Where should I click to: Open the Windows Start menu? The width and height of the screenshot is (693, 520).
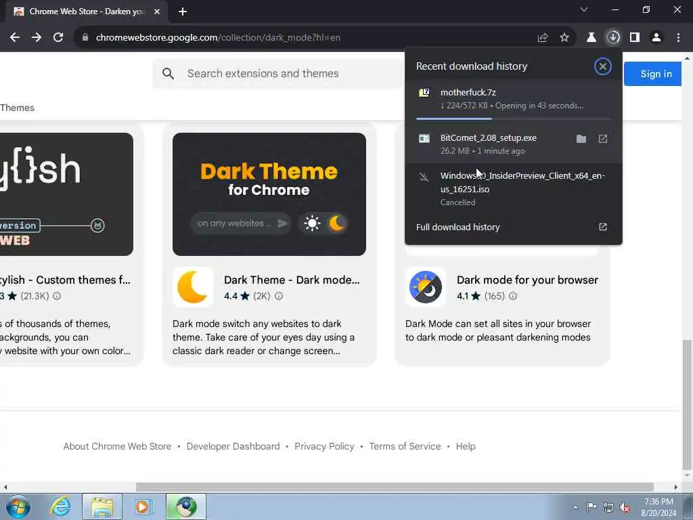tap(18, 506)
